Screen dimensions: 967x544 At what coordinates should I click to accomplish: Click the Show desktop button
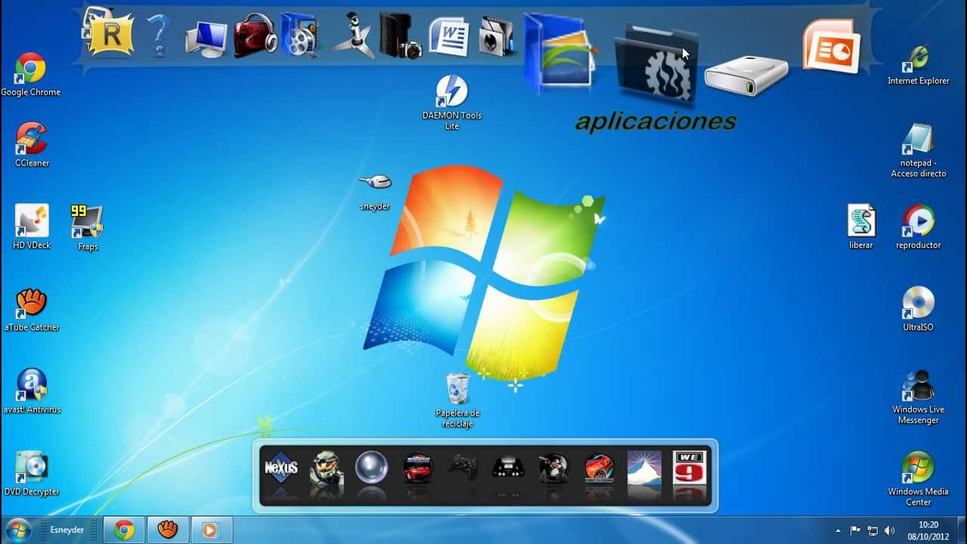(961, 530)
